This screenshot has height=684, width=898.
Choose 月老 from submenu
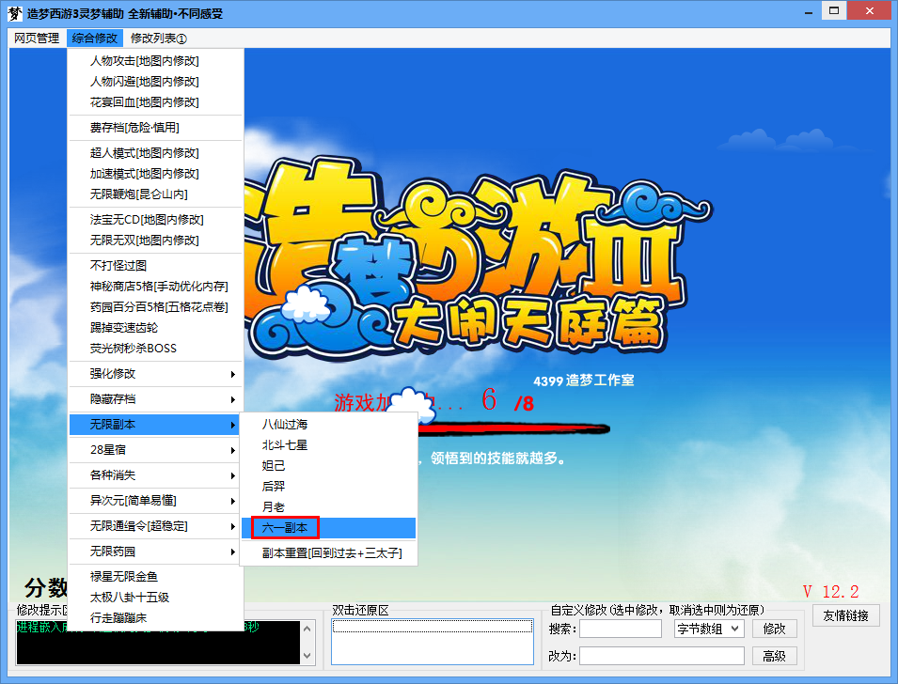click(x=329, y=506)
